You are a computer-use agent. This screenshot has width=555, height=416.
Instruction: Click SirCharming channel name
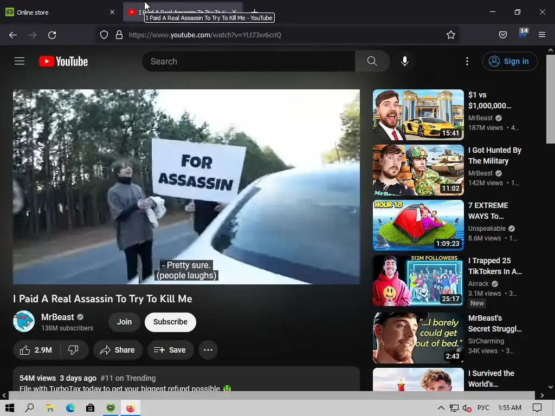click(x=486, y=341)
